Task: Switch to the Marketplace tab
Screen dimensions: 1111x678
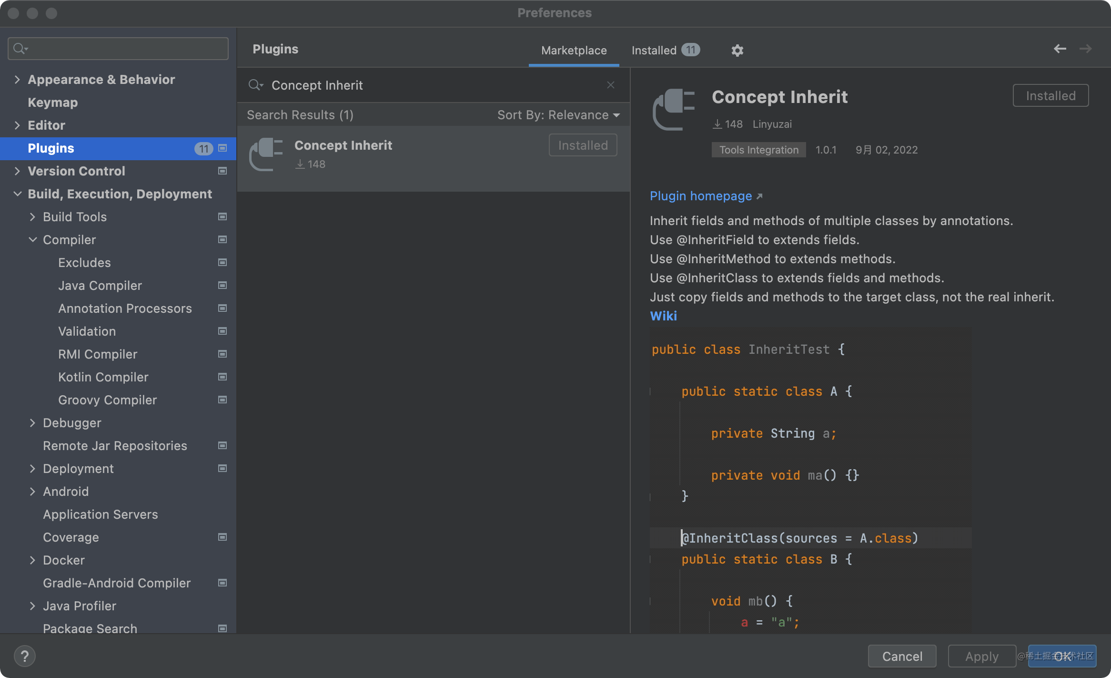Action: [x=574, y=50]
